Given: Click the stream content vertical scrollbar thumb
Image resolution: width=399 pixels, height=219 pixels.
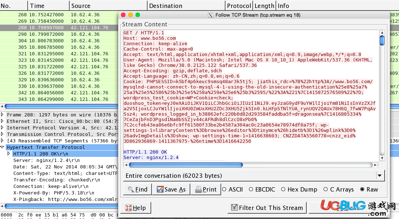Looking at the screenshot, I should point(382,40).
